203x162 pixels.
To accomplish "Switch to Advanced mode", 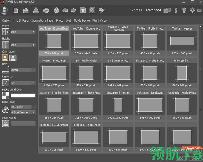I will pos(153,10).
